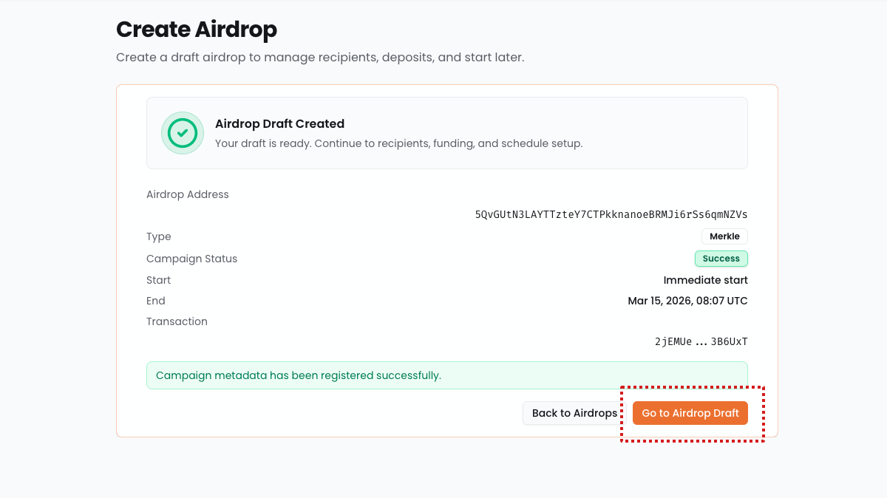This screenshot has height=498, width=887.
Task: Click the Transaction label
Action: tap(177, 321)
